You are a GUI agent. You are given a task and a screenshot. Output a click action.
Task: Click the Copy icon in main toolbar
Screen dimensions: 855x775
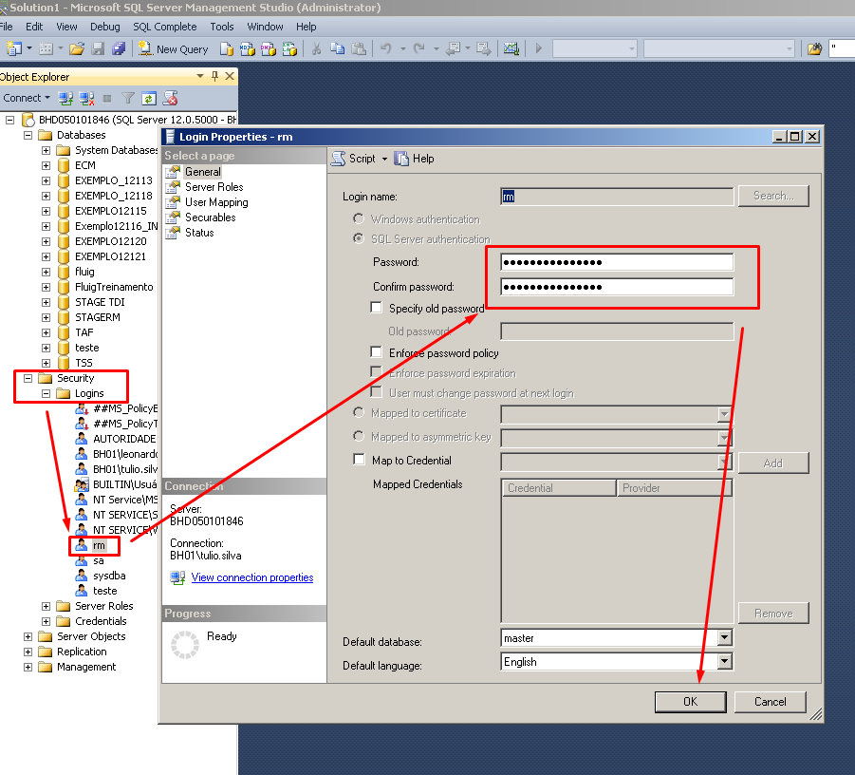(x=338, y=49)
